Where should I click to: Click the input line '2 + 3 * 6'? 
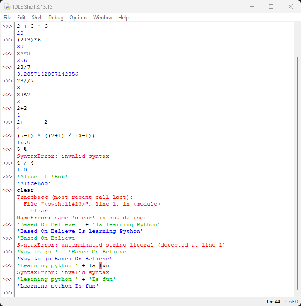(32, 26)
